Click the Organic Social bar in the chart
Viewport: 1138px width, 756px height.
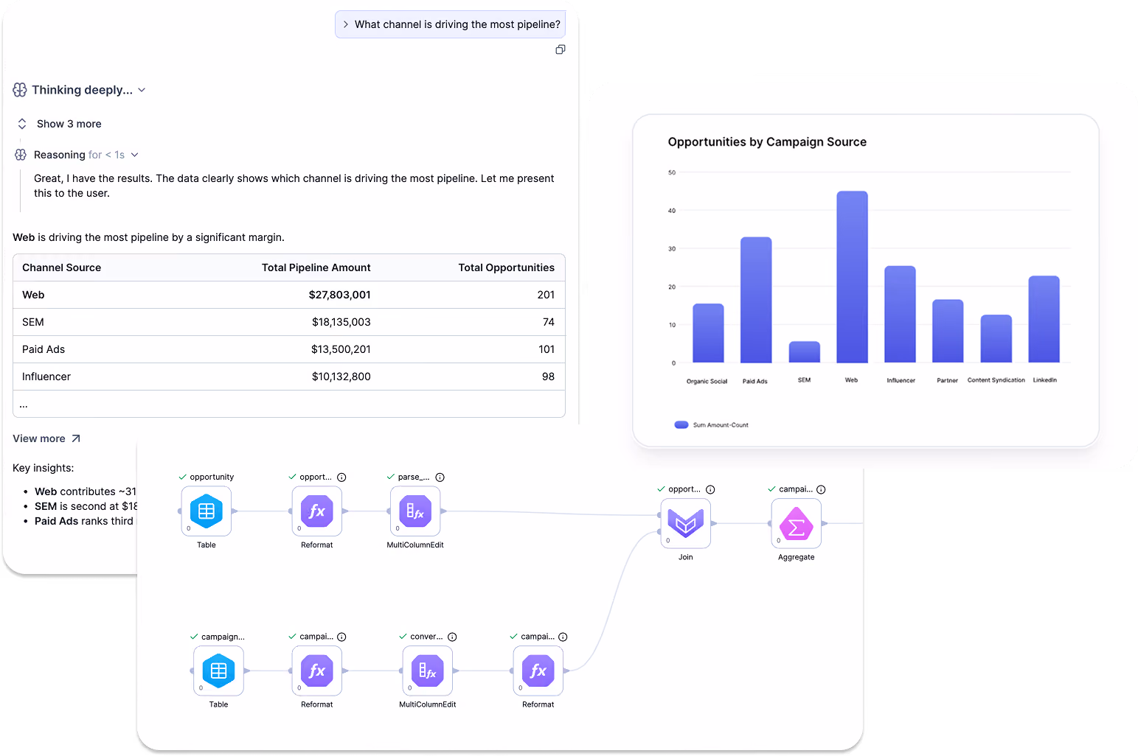pyautogui.click(x=708, y=333)
